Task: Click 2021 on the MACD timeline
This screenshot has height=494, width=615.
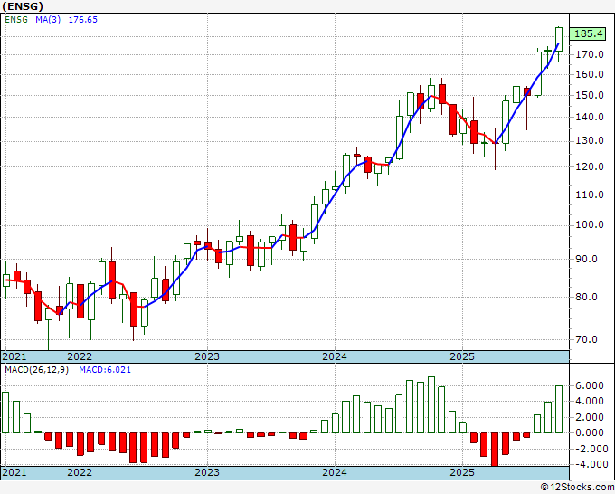Action: (x=14, y=472)
